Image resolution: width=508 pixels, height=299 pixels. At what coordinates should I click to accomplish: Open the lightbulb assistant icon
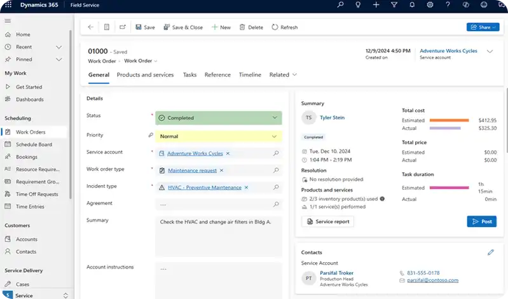tap(358, 5)
